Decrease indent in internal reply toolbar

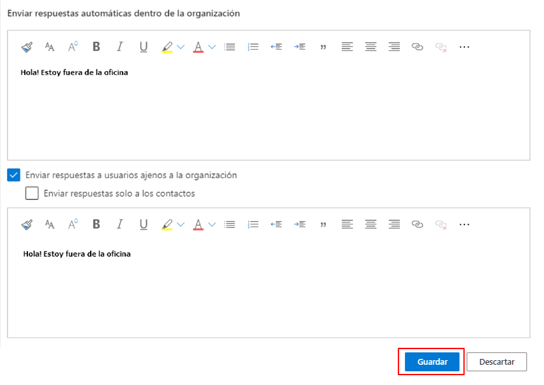coord(276,47)
